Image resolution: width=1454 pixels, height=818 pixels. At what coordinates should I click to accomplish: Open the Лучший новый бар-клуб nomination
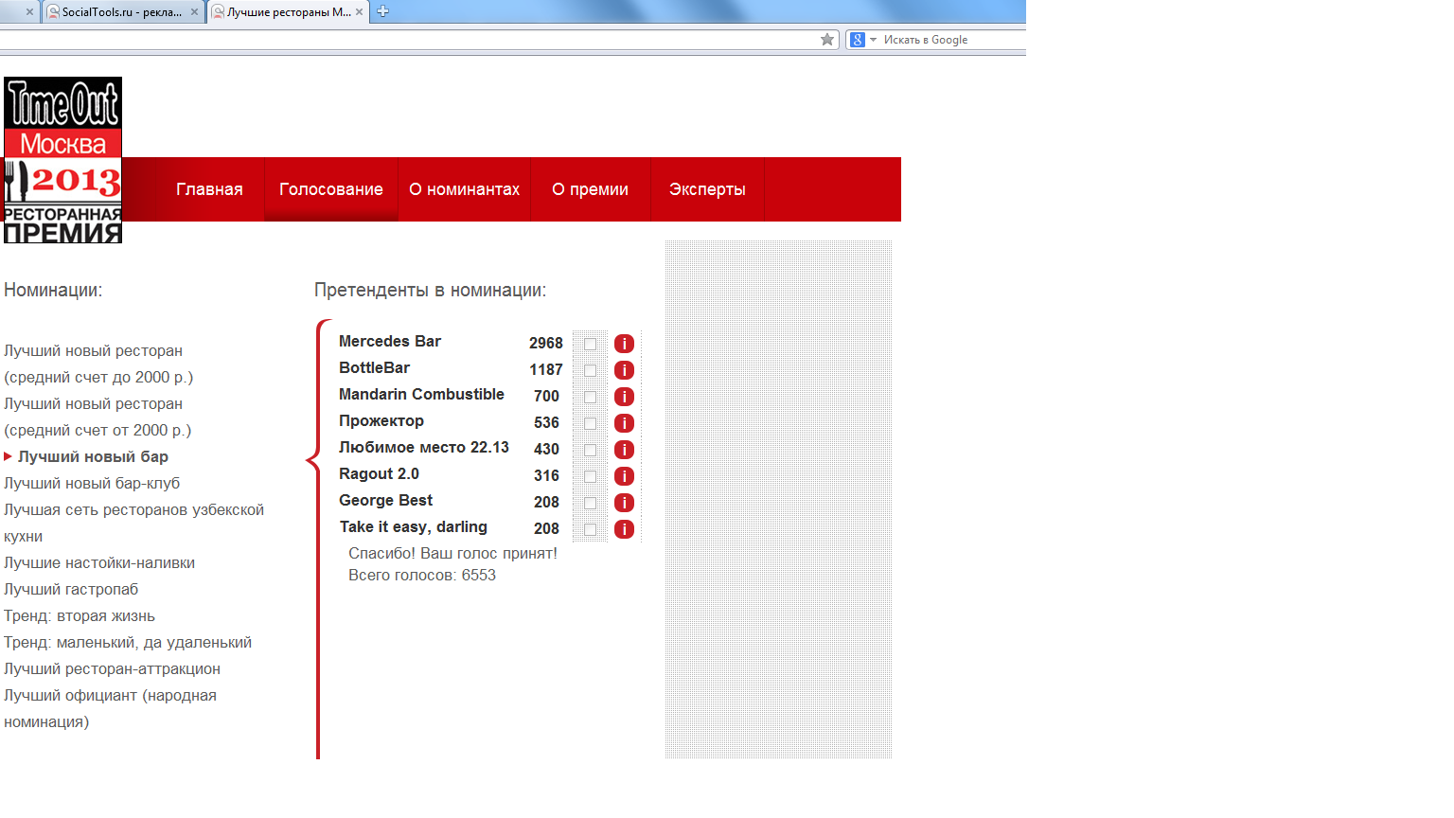pos(92,483)
